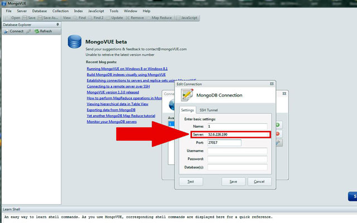Image resolution: width=357 pixels, height=223 pixels.
Task: Click the disconnect plug icon beside Connect
Action: click(28, 31)
